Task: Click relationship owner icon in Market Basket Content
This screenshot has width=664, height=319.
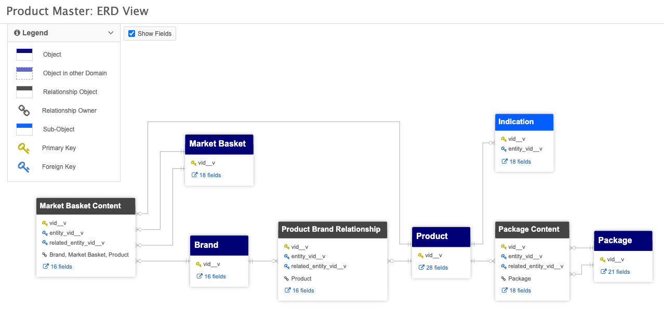Action: pyautogui.click(x=45, y=255)
